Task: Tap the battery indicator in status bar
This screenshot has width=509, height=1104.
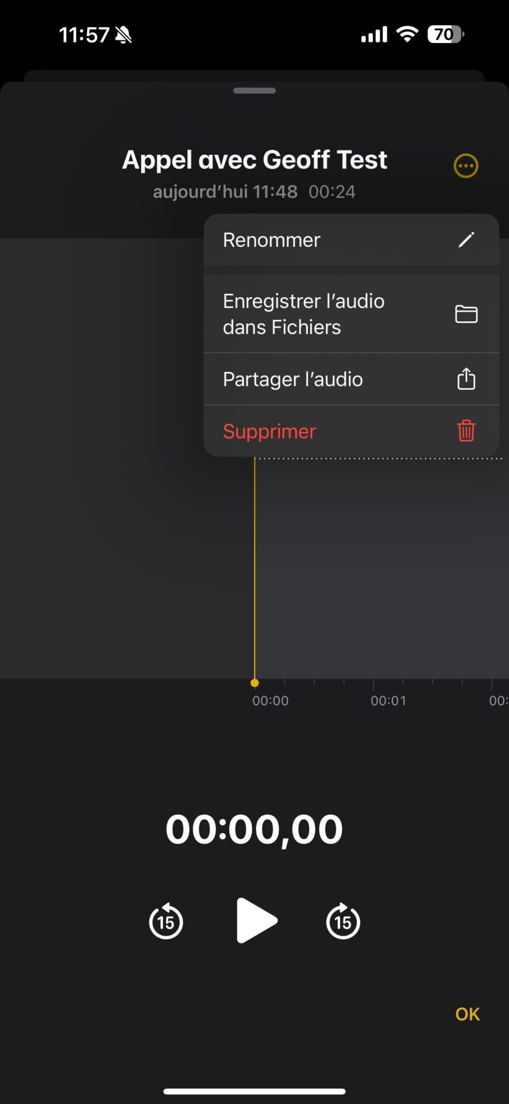Action: click(445, 34)
